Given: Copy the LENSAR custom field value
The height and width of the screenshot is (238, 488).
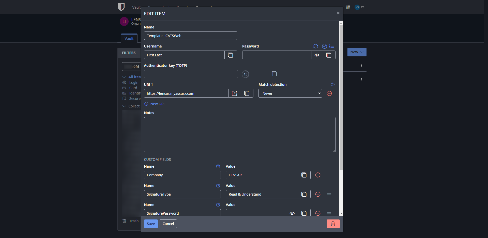Looking at the screenshot, I should pos(304,175).
